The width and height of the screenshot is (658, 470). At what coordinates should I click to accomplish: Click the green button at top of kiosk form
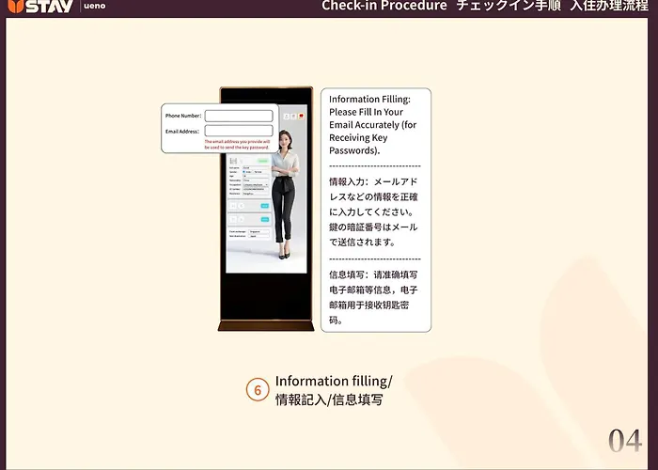[x=263, y=161]
